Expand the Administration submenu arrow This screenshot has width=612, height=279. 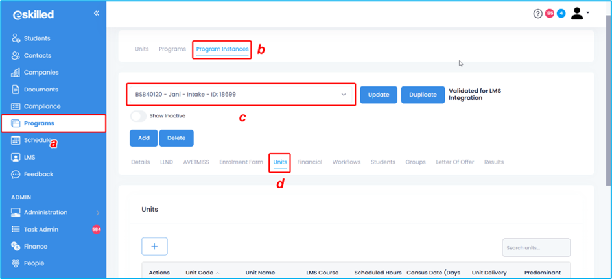(98, 213)
